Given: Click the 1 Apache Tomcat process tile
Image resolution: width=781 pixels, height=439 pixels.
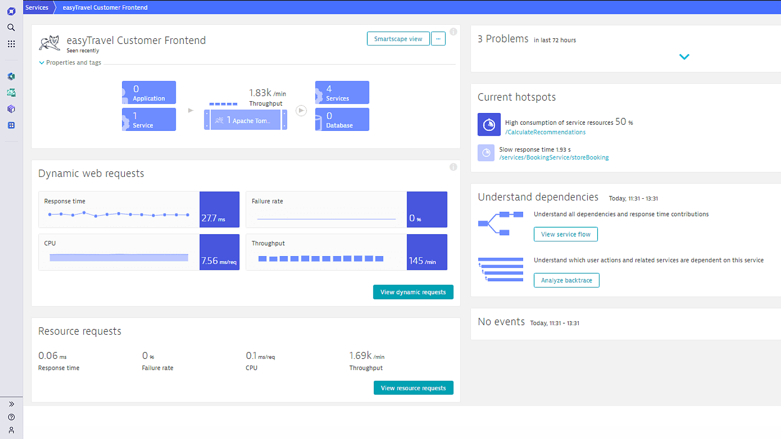Looking at the screenshot, I should pyautogui.click(x=245, y=120).
